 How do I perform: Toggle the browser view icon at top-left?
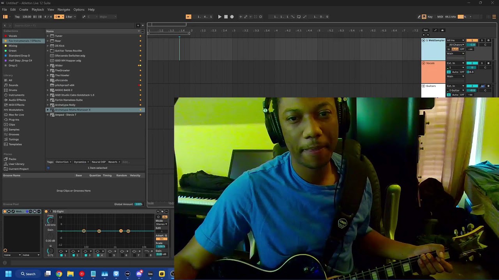click(x=5, y=17)
